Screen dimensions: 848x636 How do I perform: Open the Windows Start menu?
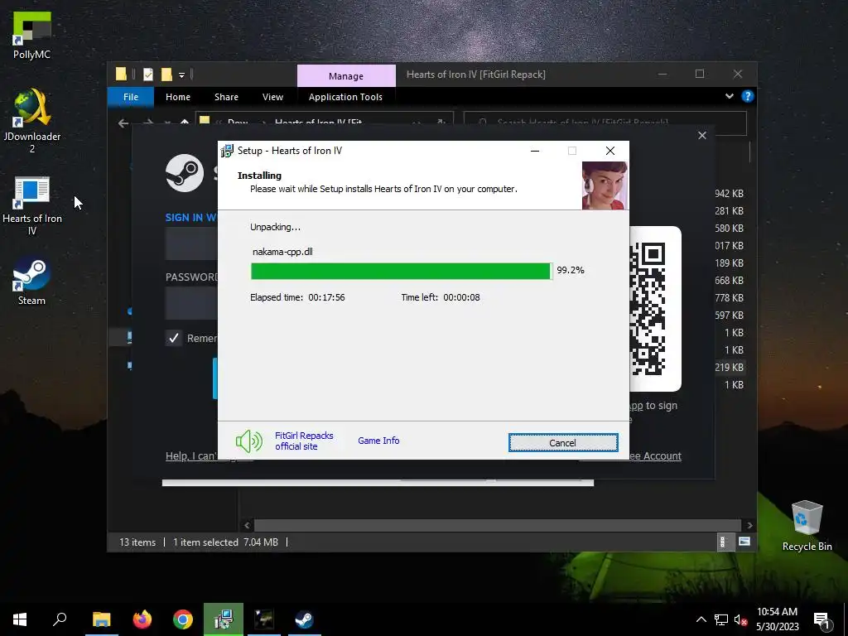click(20, 619)
